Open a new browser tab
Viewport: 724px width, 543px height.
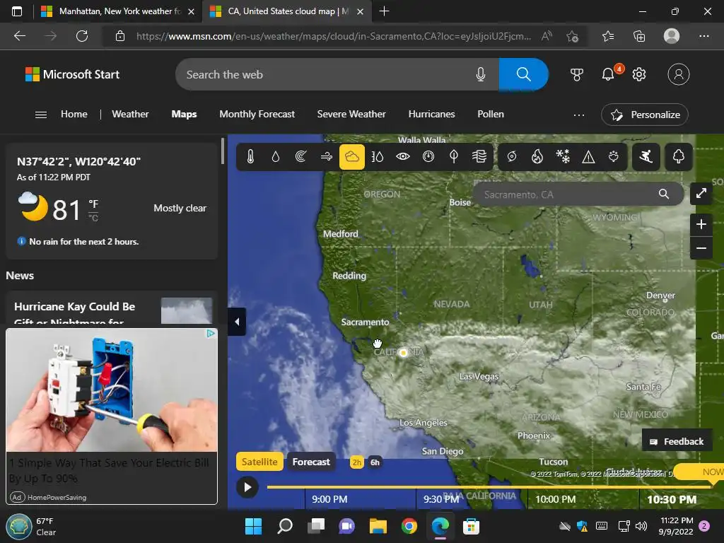point(384,11)
